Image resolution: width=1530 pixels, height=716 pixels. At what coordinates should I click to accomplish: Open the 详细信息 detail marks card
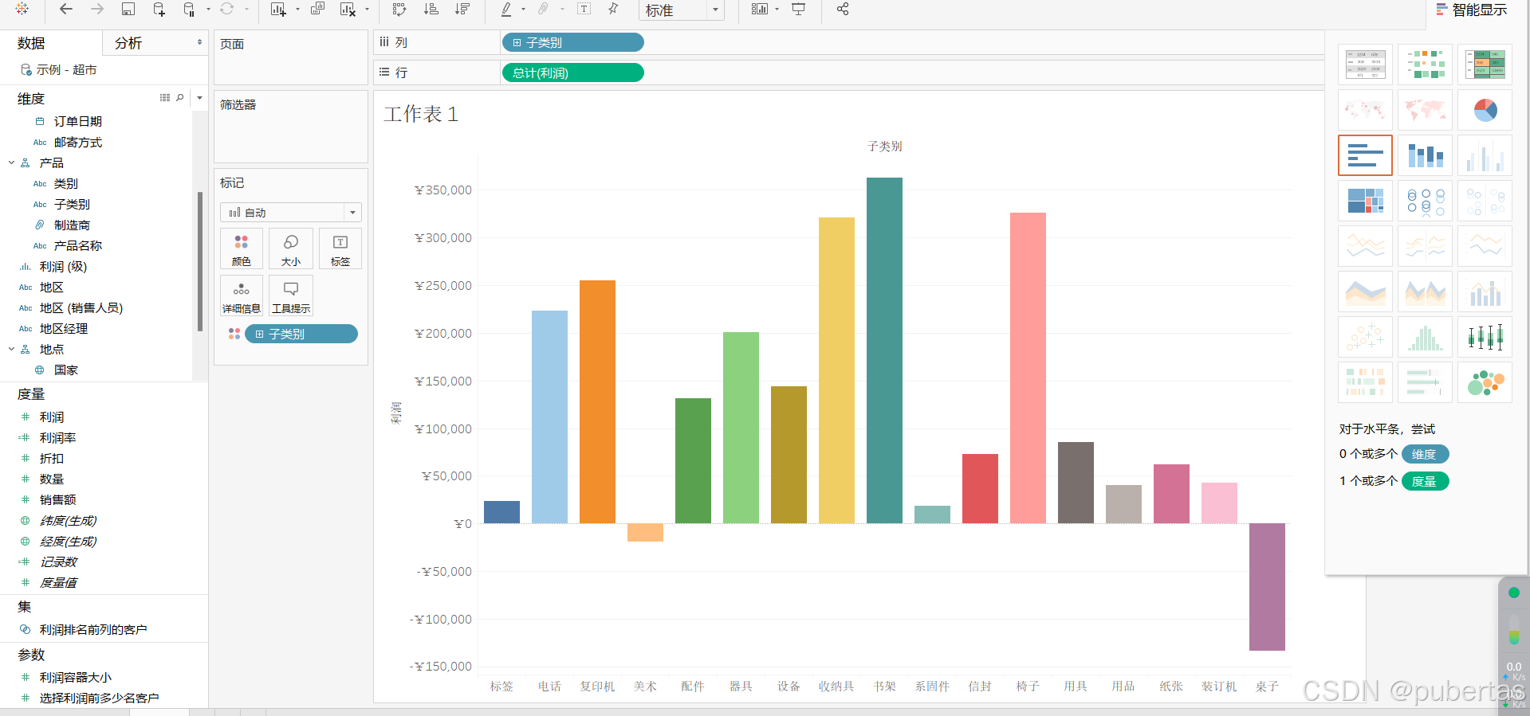coord(242,296)
